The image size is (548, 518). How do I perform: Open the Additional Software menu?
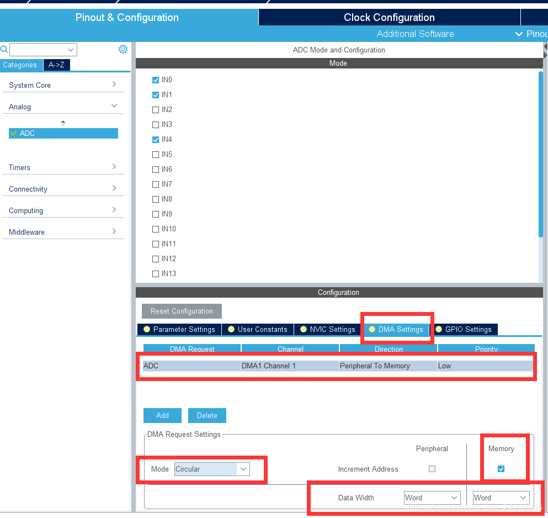click(415, 34)
